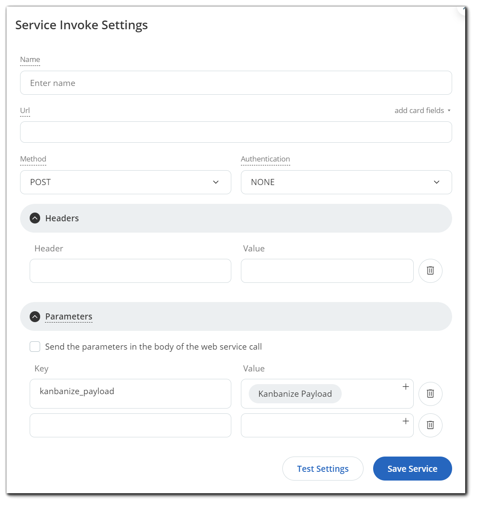Screen dimensions: 477x505
Task: Delete the header row using trash icon
Action: pyautogui.click(x=430, y=271)
